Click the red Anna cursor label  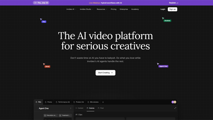click(47, 66)
